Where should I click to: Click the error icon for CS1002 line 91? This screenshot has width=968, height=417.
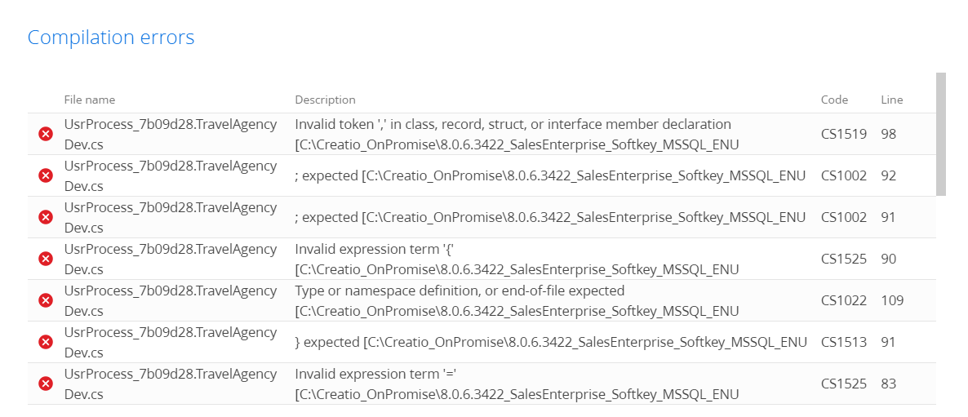point(46,217)
